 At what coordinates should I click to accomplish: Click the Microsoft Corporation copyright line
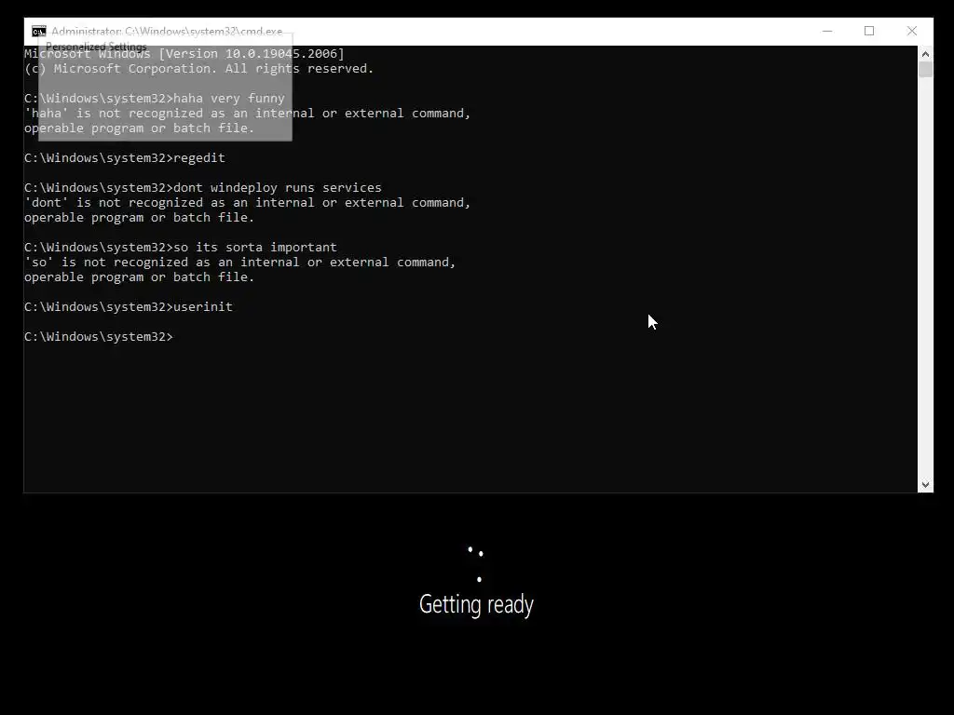[x=199, y=69]
